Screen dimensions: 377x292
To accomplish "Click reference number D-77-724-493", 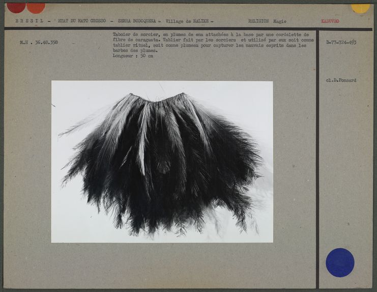I will coord(341,42).
